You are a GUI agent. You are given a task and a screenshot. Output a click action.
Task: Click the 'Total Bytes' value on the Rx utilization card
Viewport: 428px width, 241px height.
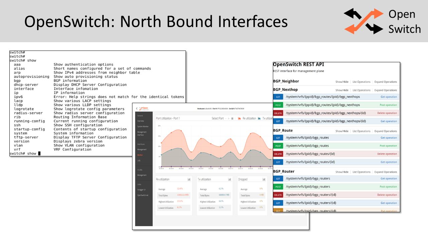[183, 195]
